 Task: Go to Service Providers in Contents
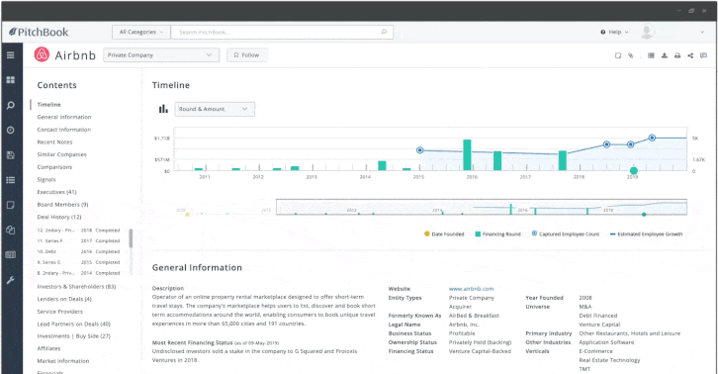(60, 312)
